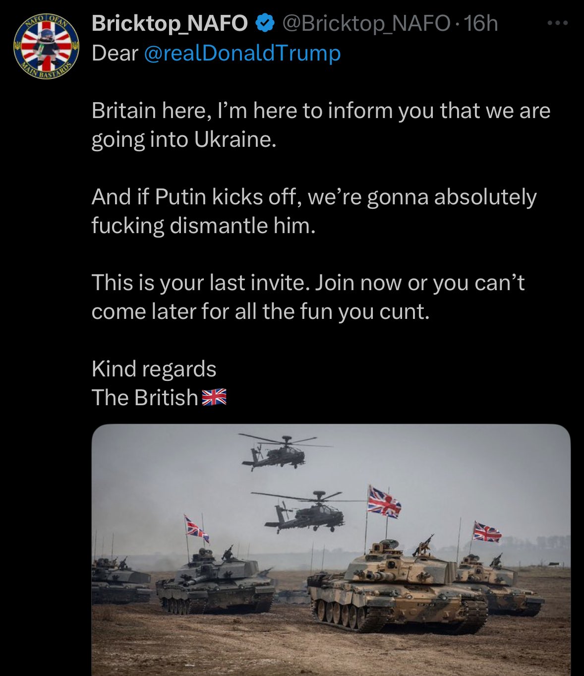Select the 'And if Putin kicks off' paragraph
This screenshot has width=584, height=676.
point(314,211)
